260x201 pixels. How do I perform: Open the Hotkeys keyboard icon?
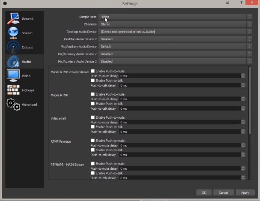click(13, 90)
